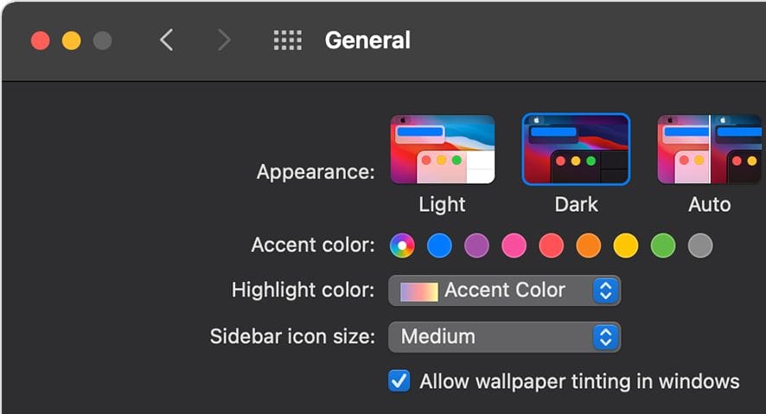Open the Sidebar icon size dropdown
766x414 pixels.
(504, 336)
